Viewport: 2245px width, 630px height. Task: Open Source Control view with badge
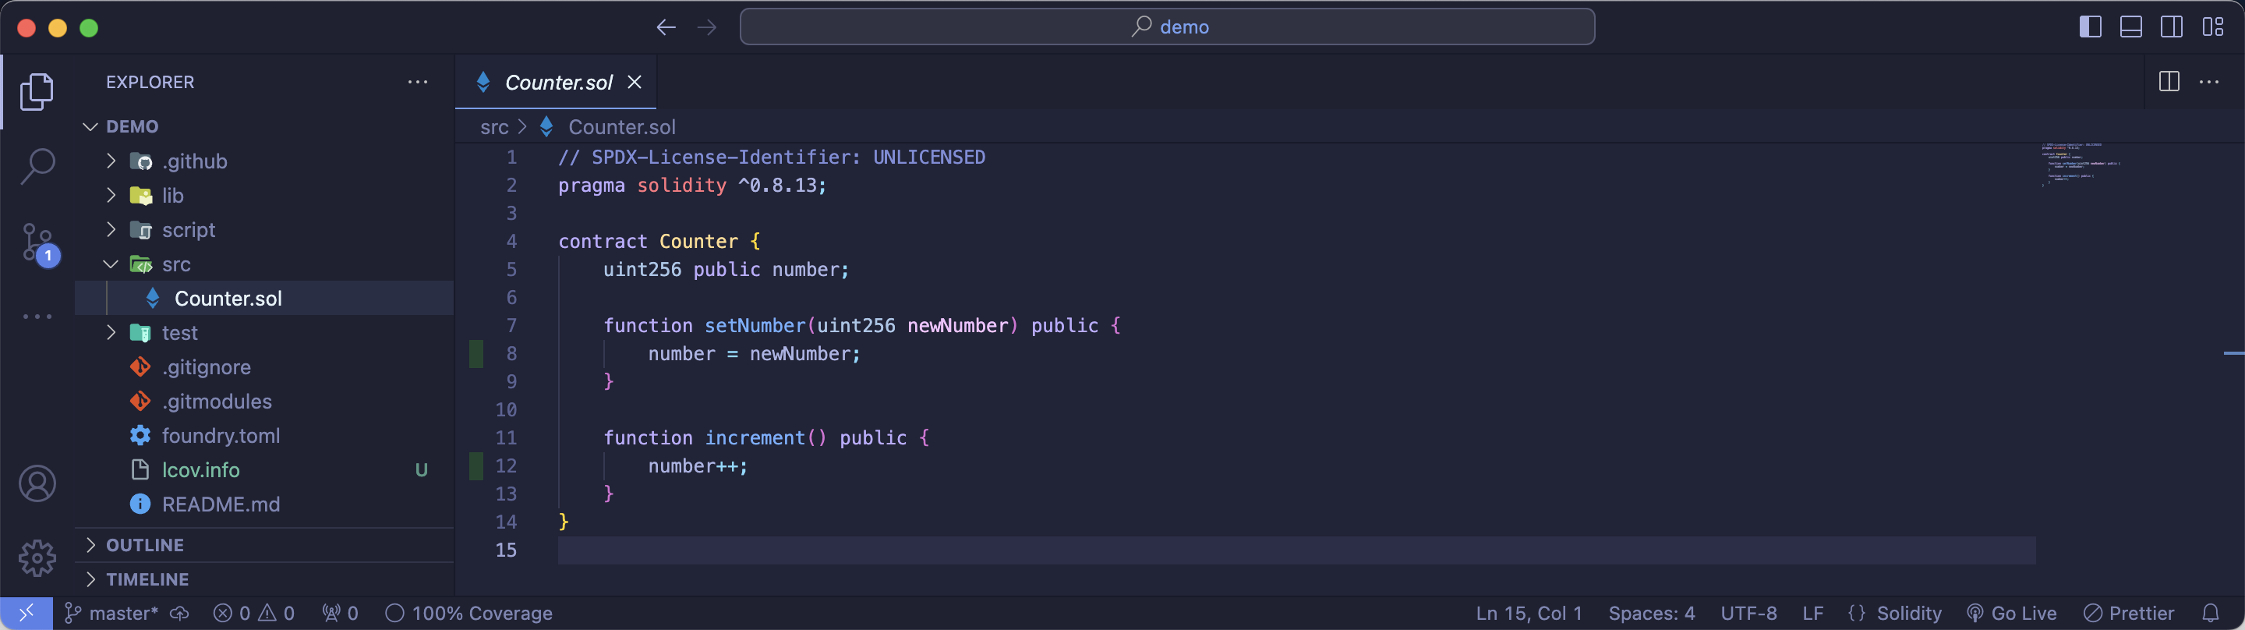(x=37, y=242)
